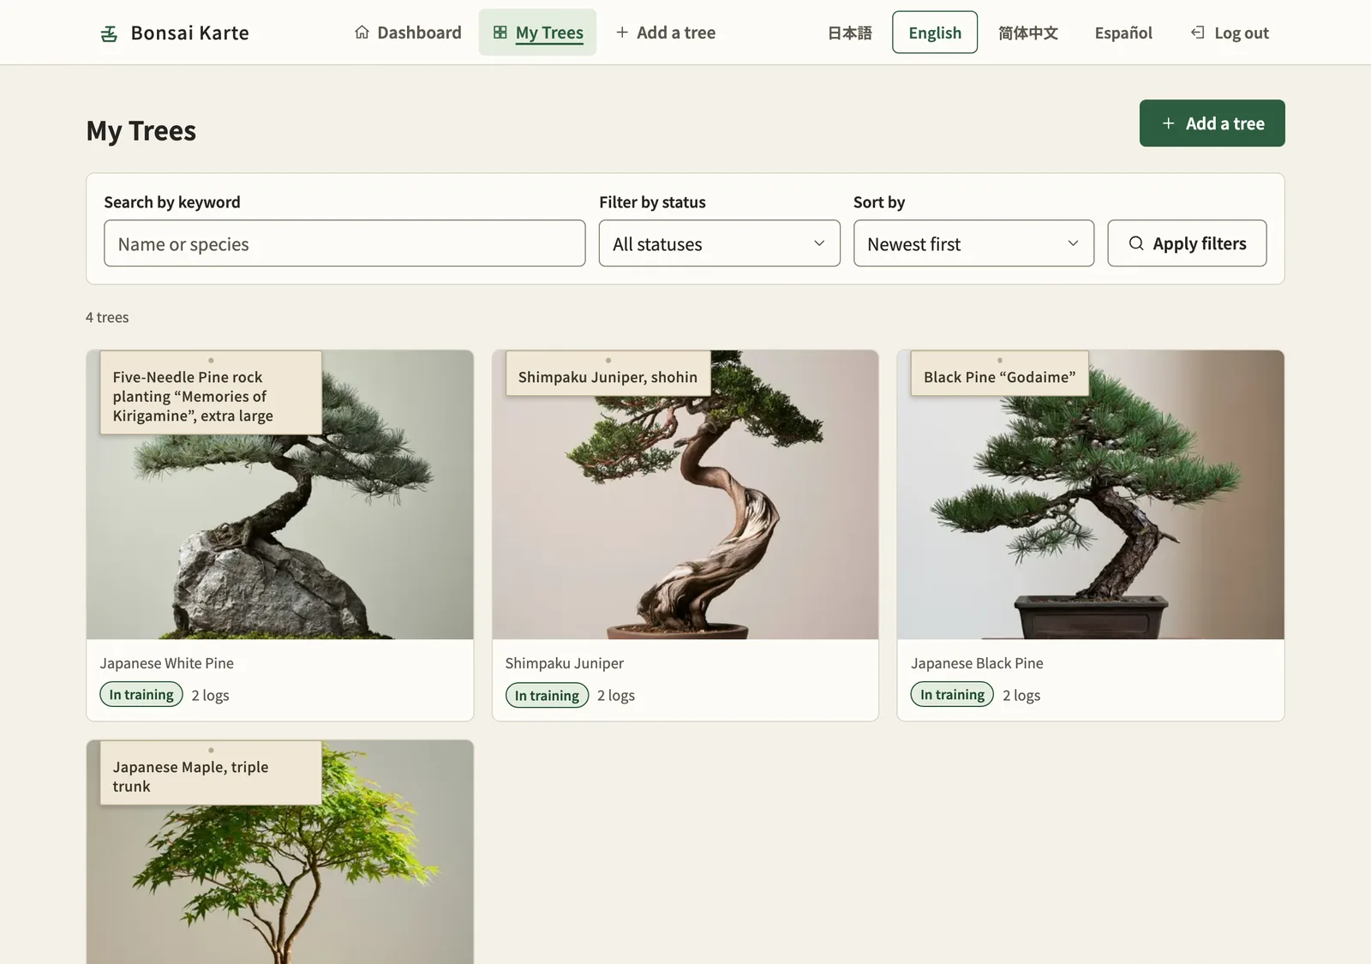Image resolution: width=1371 pixels, height=964 pixels.
Task: Click the plus icon in green Add a tree button
Action: coord(1168,123)
